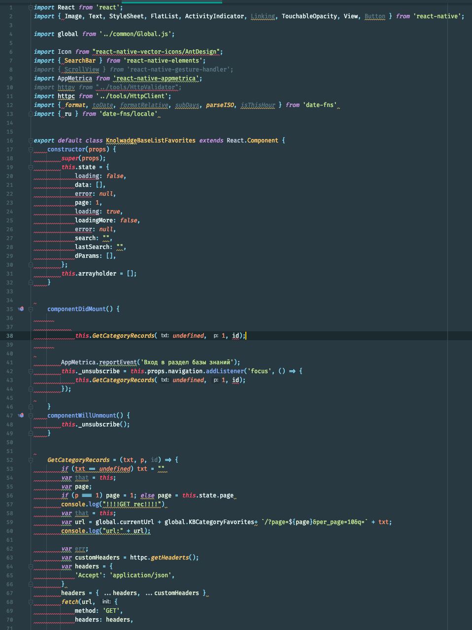Image resolution: width=472 pixels, height=630 pixels.
Task: Click getHeaderts on line 63
Action: (169, 558)
